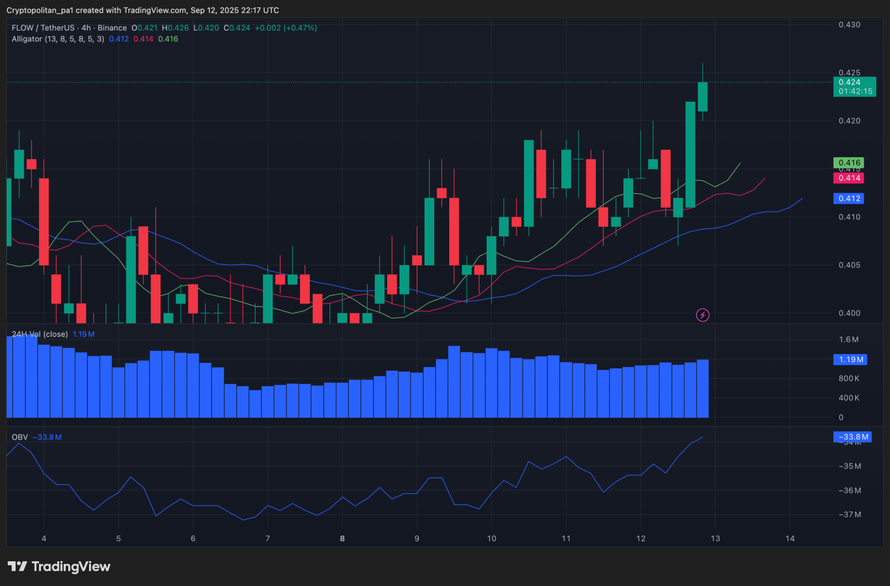
Task: Click the TradingView logo icon
Action: [x=17, y=566]
